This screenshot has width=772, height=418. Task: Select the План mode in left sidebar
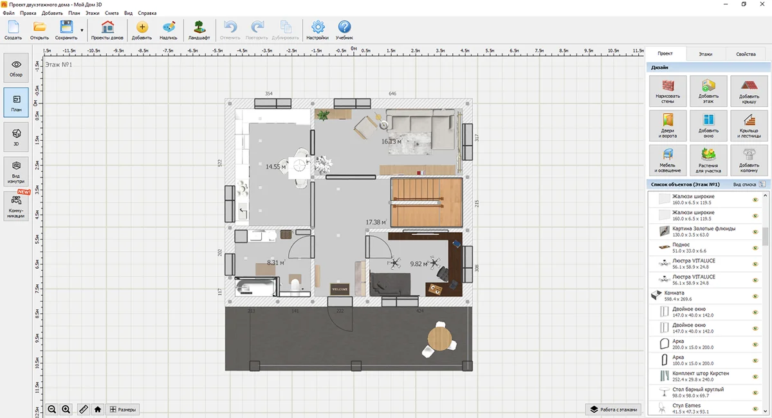click(x=16, y=103)
